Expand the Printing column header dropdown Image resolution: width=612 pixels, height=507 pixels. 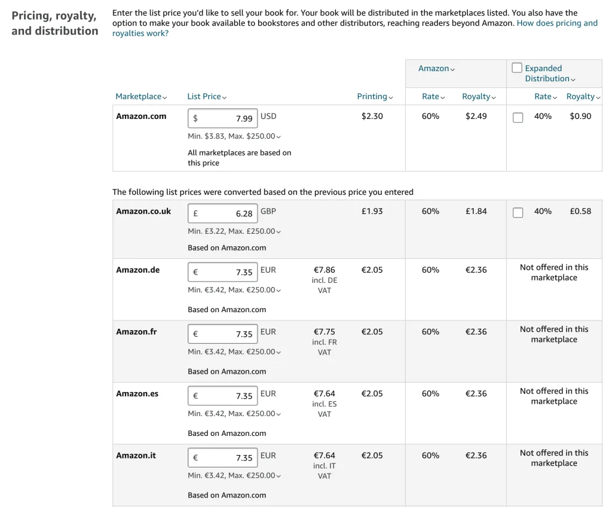point(375,96)
